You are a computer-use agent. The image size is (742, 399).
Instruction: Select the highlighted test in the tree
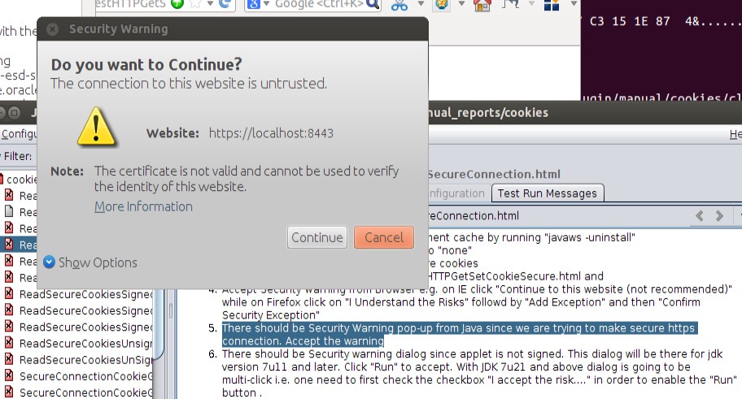24,245
